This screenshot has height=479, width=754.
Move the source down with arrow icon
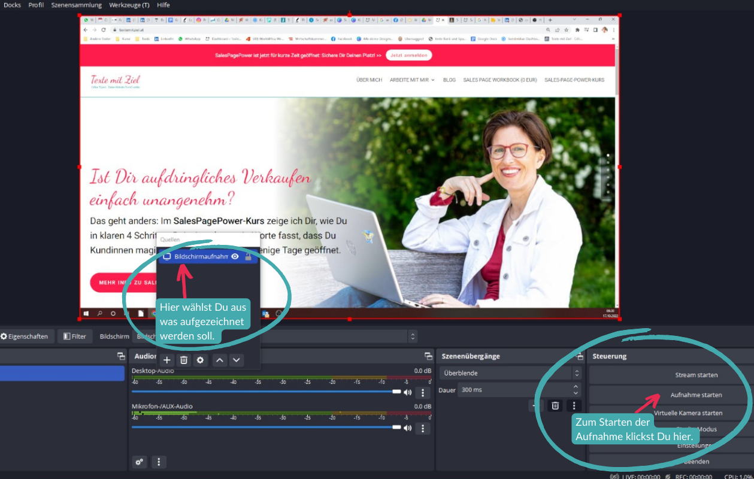[x=237, y=360]
